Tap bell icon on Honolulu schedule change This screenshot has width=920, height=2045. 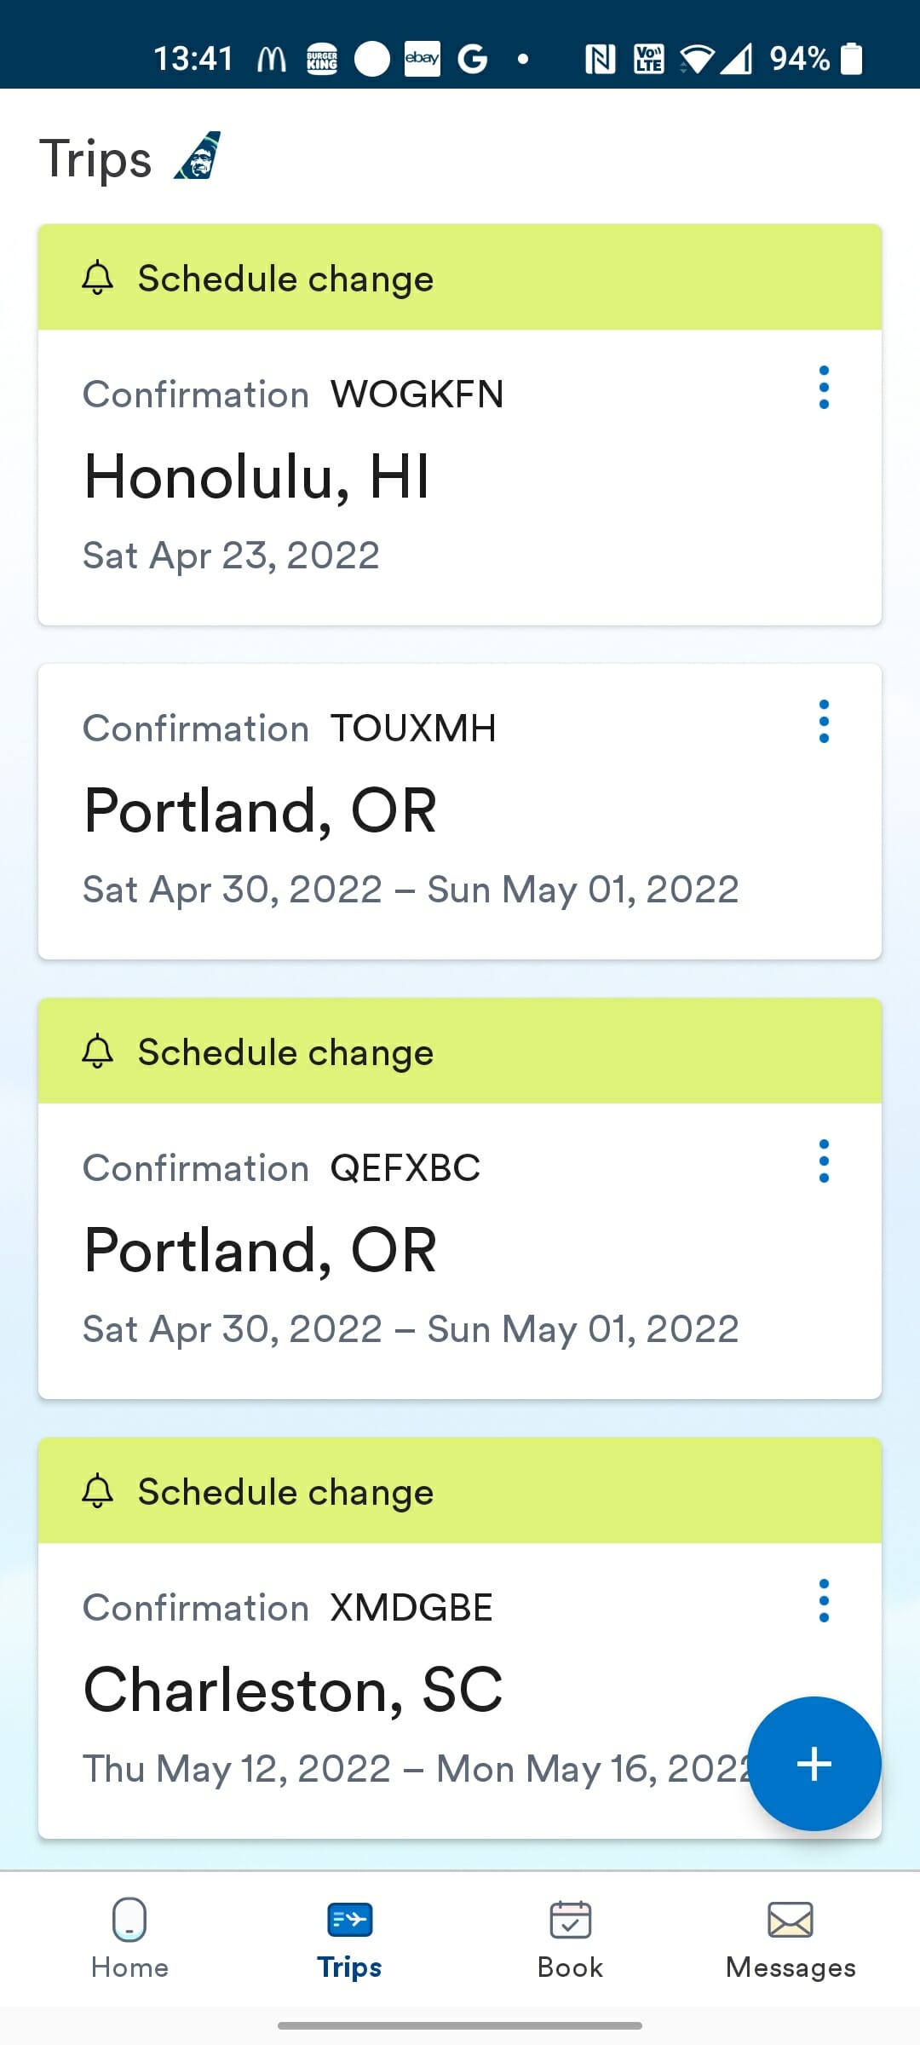tap(98, 278)
